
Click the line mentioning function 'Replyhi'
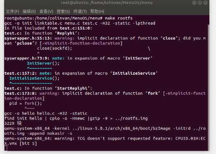tap(42, 33)
